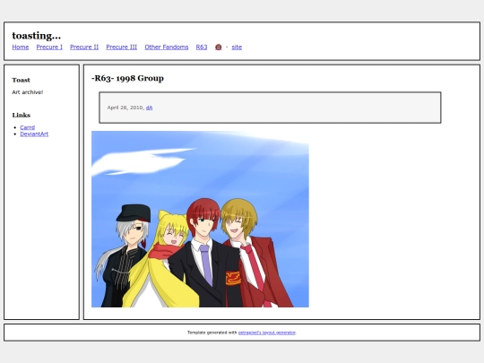Open the Other Fandoms section
The image size is (484, 363).
tap(167, 47)
